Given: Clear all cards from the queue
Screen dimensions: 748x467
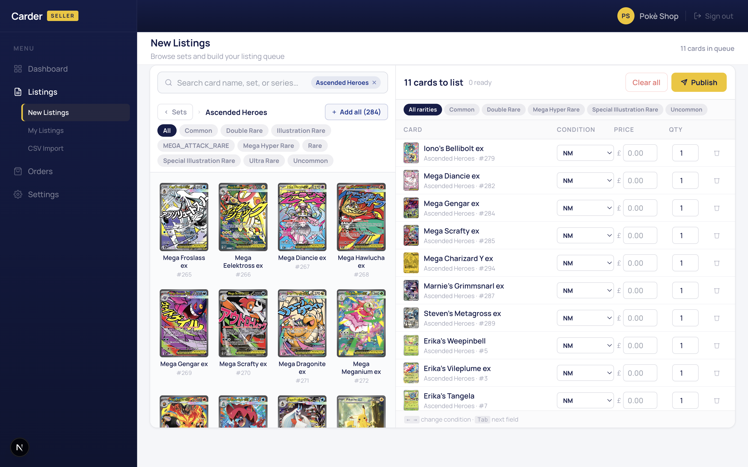Looking at the screenshot, I should click(646, 82).
